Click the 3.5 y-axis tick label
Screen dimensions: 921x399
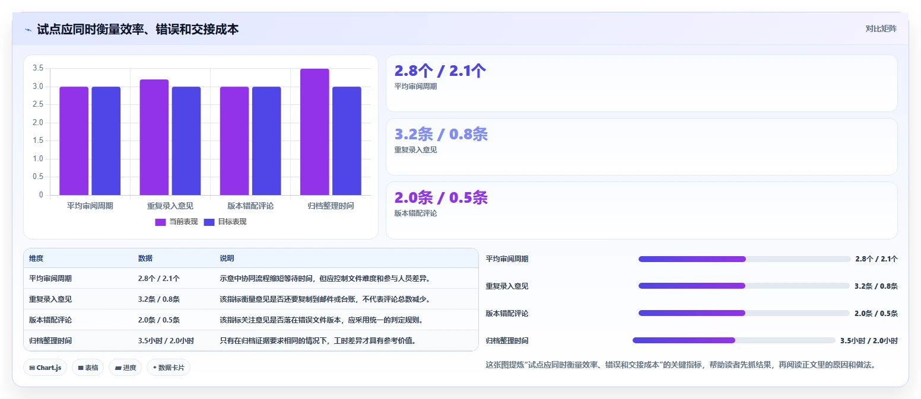click(38, 68)
